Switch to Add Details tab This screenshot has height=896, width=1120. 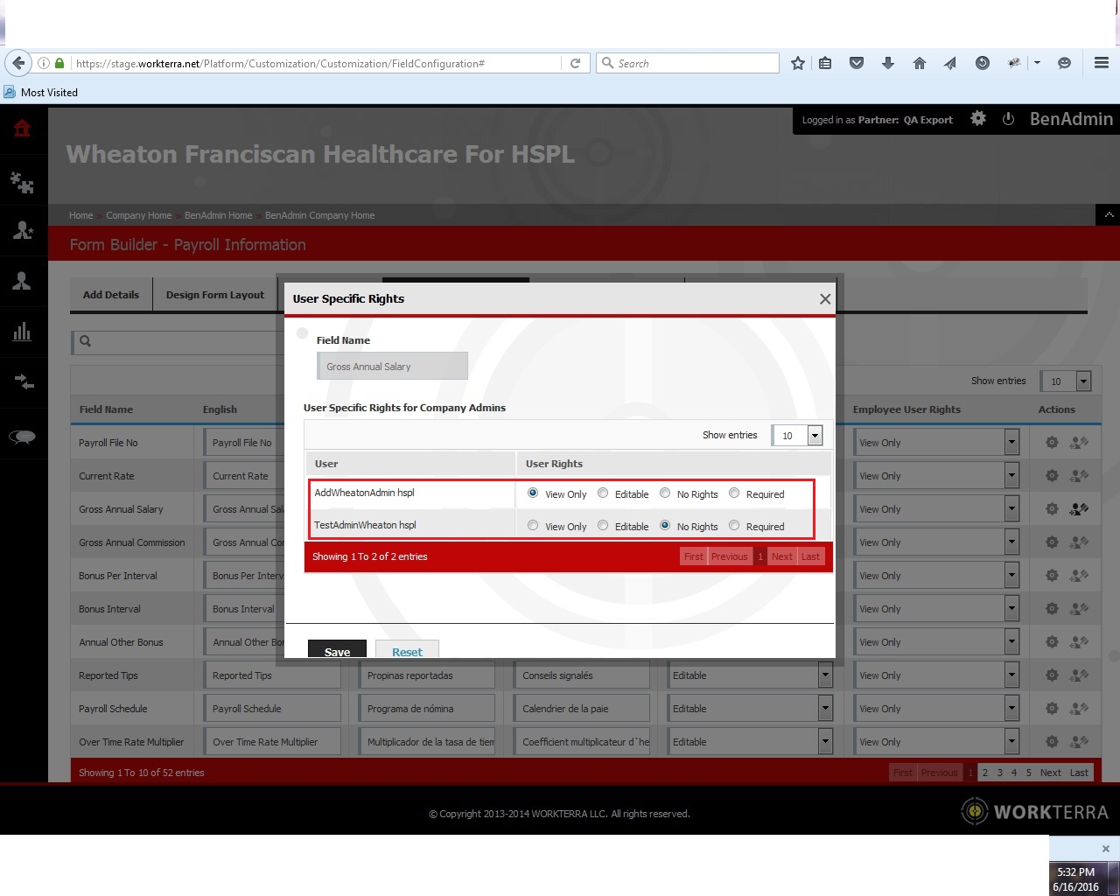tap(111, 295)
